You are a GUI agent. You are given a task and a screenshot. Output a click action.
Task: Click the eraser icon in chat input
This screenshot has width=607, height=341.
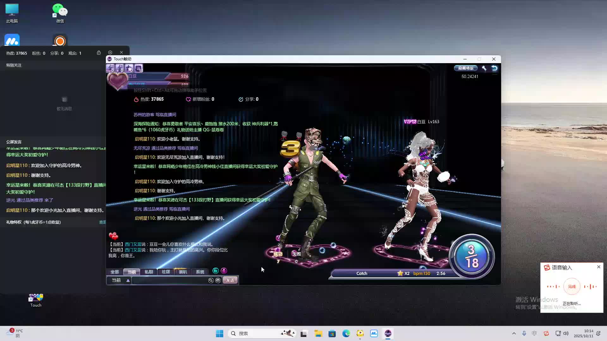click(x=211, y=280)
